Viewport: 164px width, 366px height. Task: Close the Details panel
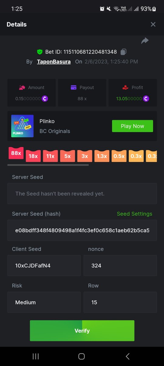(x=153, y=24)
